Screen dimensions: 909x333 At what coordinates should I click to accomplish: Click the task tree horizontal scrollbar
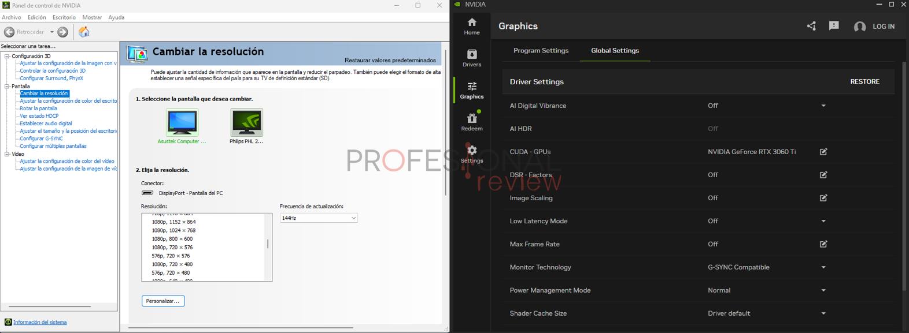(50, 306)
